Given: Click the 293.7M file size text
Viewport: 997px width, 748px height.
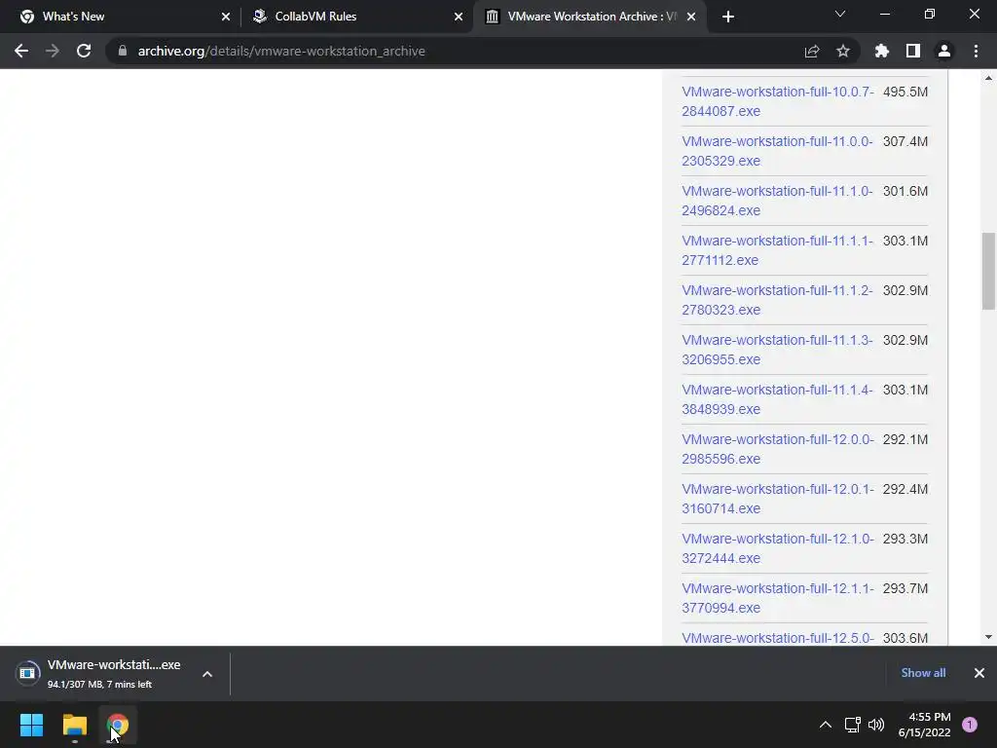Looking at the screenshot, I should (905, 587).
